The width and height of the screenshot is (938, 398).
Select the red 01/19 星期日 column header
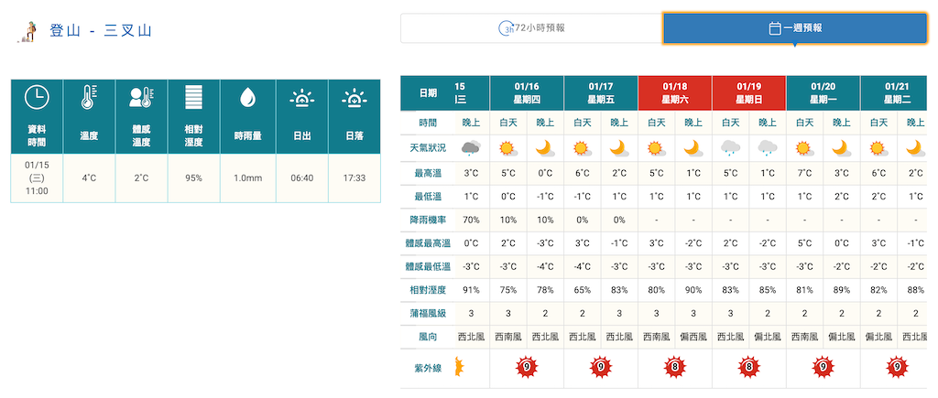coord(749,93)
